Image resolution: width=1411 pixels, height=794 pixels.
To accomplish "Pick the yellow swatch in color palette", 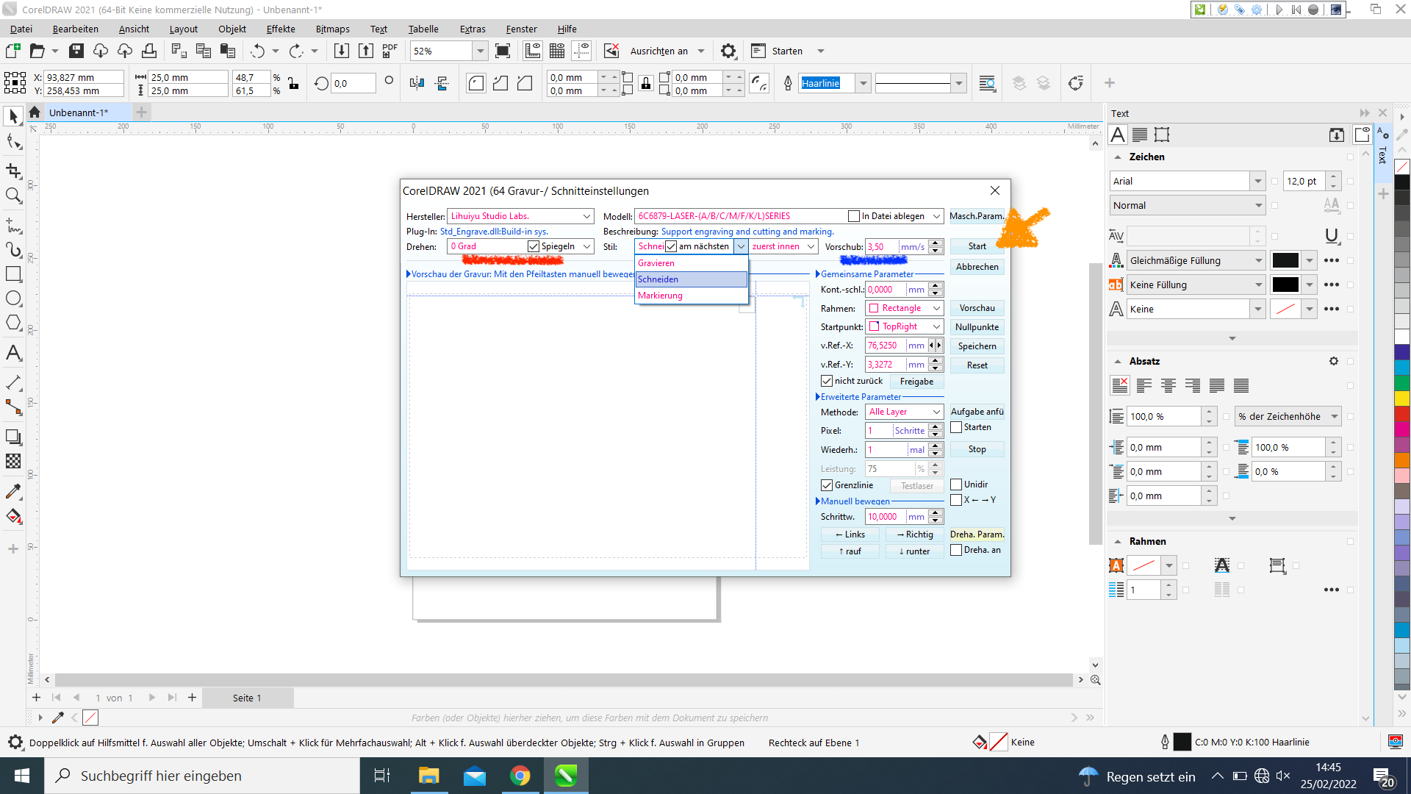I will click(1402, 398).
